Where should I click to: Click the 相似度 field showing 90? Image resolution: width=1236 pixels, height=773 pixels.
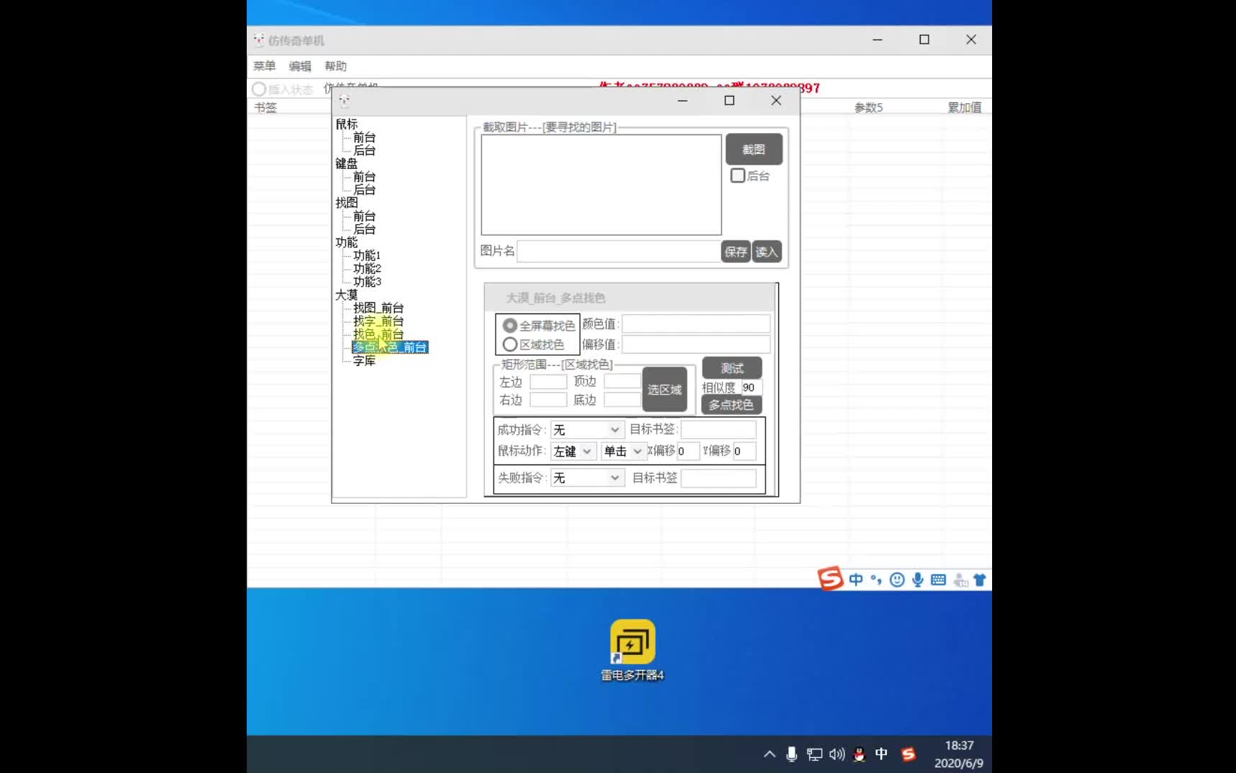click(x=751, y=387)
